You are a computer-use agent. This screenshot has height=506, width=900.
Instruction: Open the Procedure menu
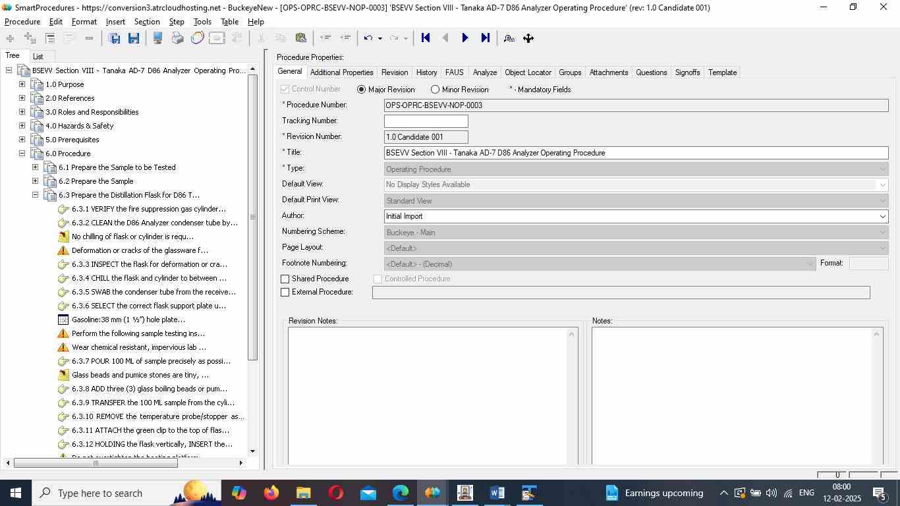pos(22,22)
